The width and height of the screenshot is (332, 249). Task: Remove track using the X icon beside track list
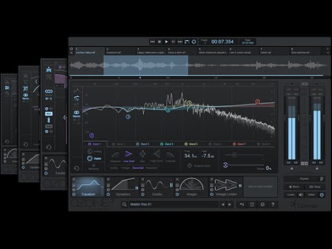[71, 53]
